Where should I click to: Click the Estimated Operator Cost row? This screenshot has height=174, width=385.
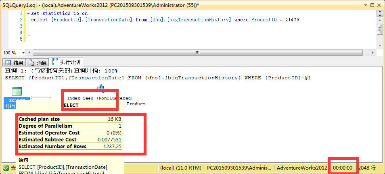70,133
